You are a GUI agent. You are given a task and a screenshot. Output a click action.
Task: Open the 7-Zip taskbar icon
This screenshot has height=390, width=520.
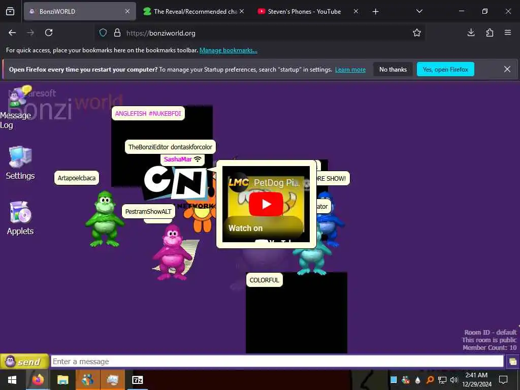pos(137,380)
